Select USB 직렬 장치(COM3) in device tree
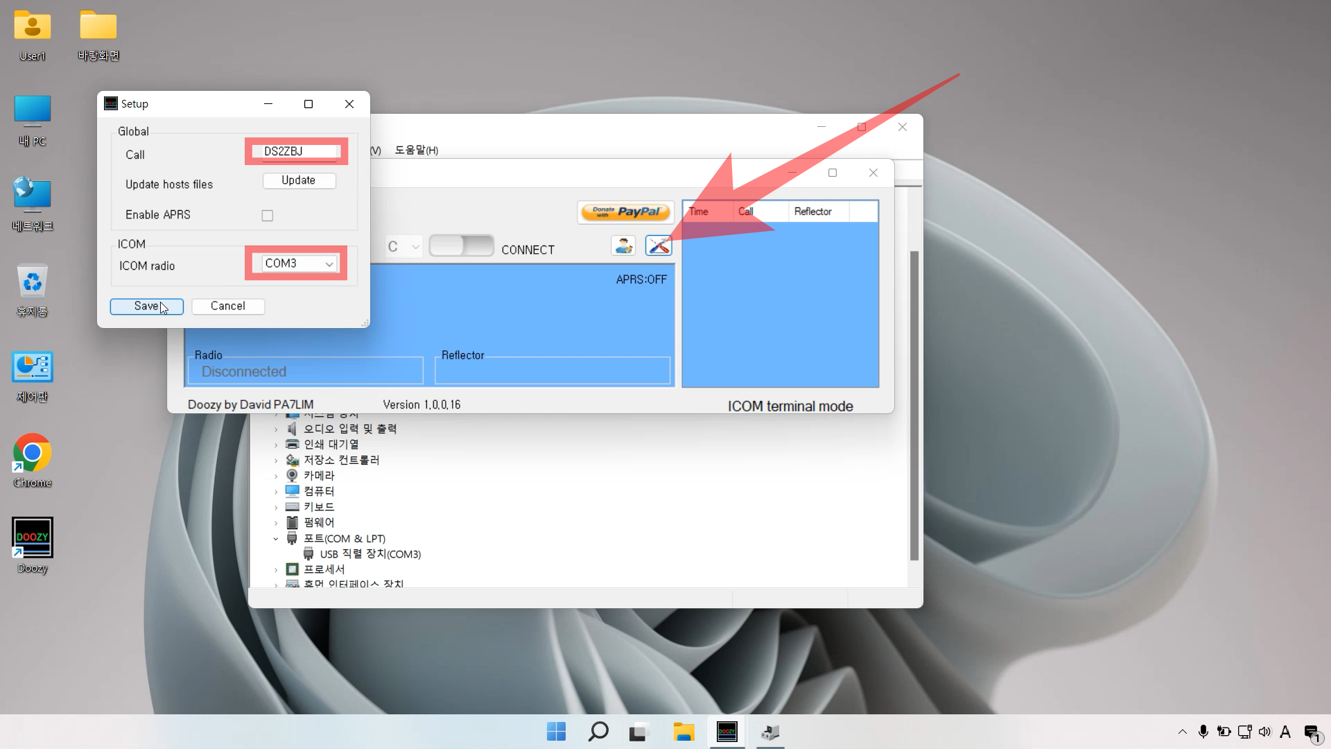Screen dimensions: 1331x749 (x=370, y=554)
